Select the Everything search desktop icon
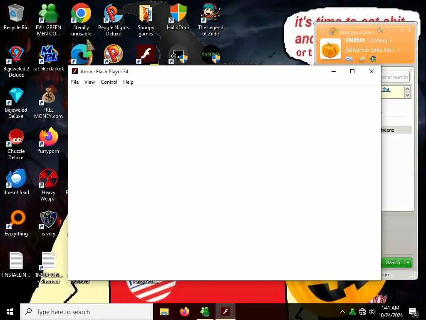This screenshot has width=426, height=320. [16, 223]
